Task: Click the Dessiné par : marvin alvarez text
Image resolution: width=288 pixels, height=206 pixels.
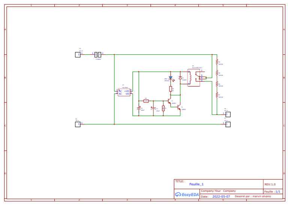Action: coord(253,196)
